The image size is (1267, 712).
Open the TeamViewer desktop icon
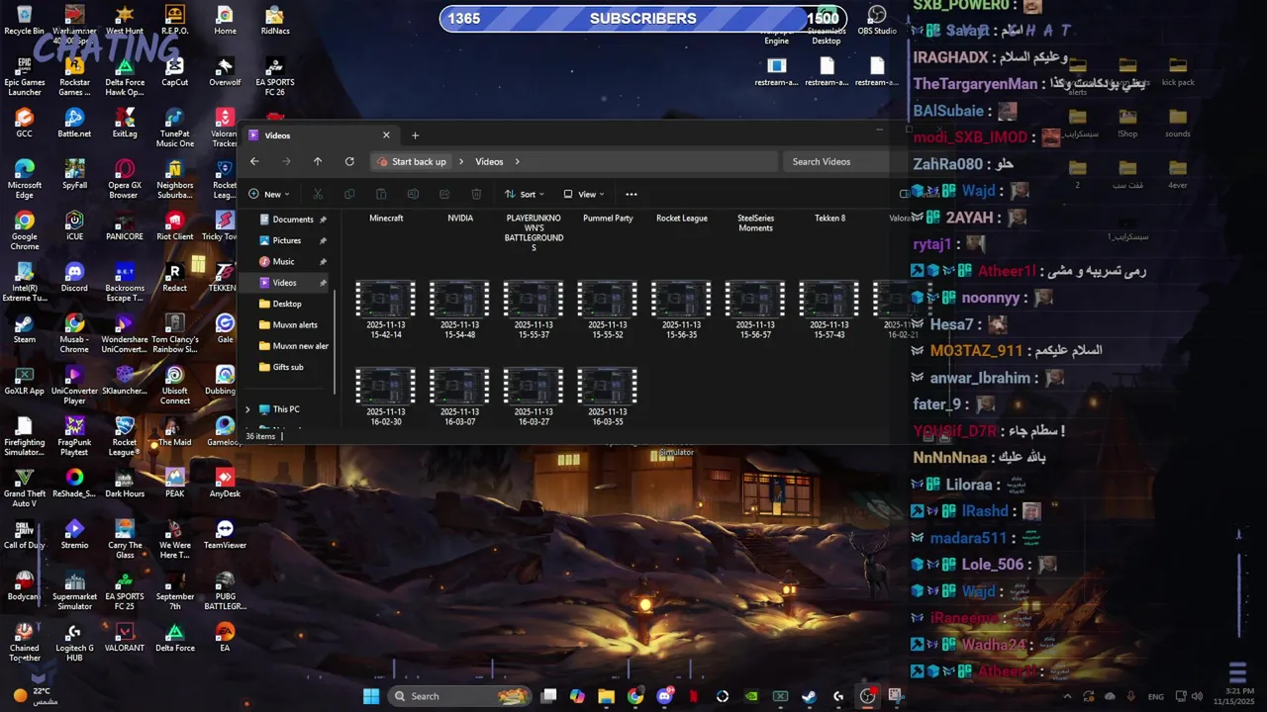point(225,534)
